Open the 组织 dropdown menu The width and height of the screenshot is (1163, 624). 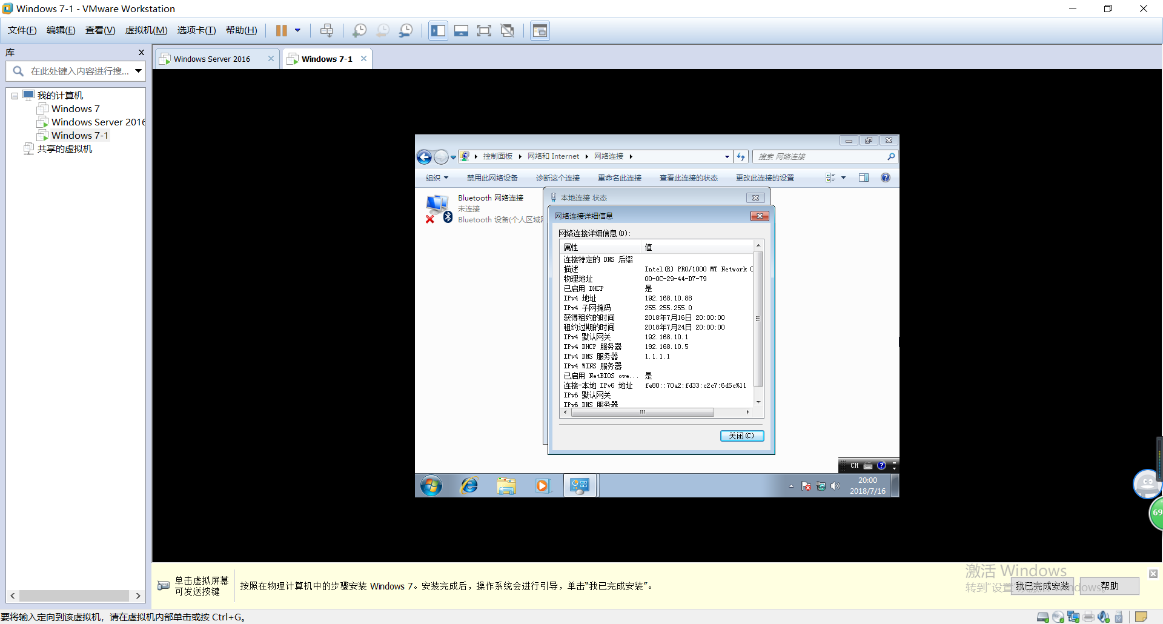click(x=437, y=178)
